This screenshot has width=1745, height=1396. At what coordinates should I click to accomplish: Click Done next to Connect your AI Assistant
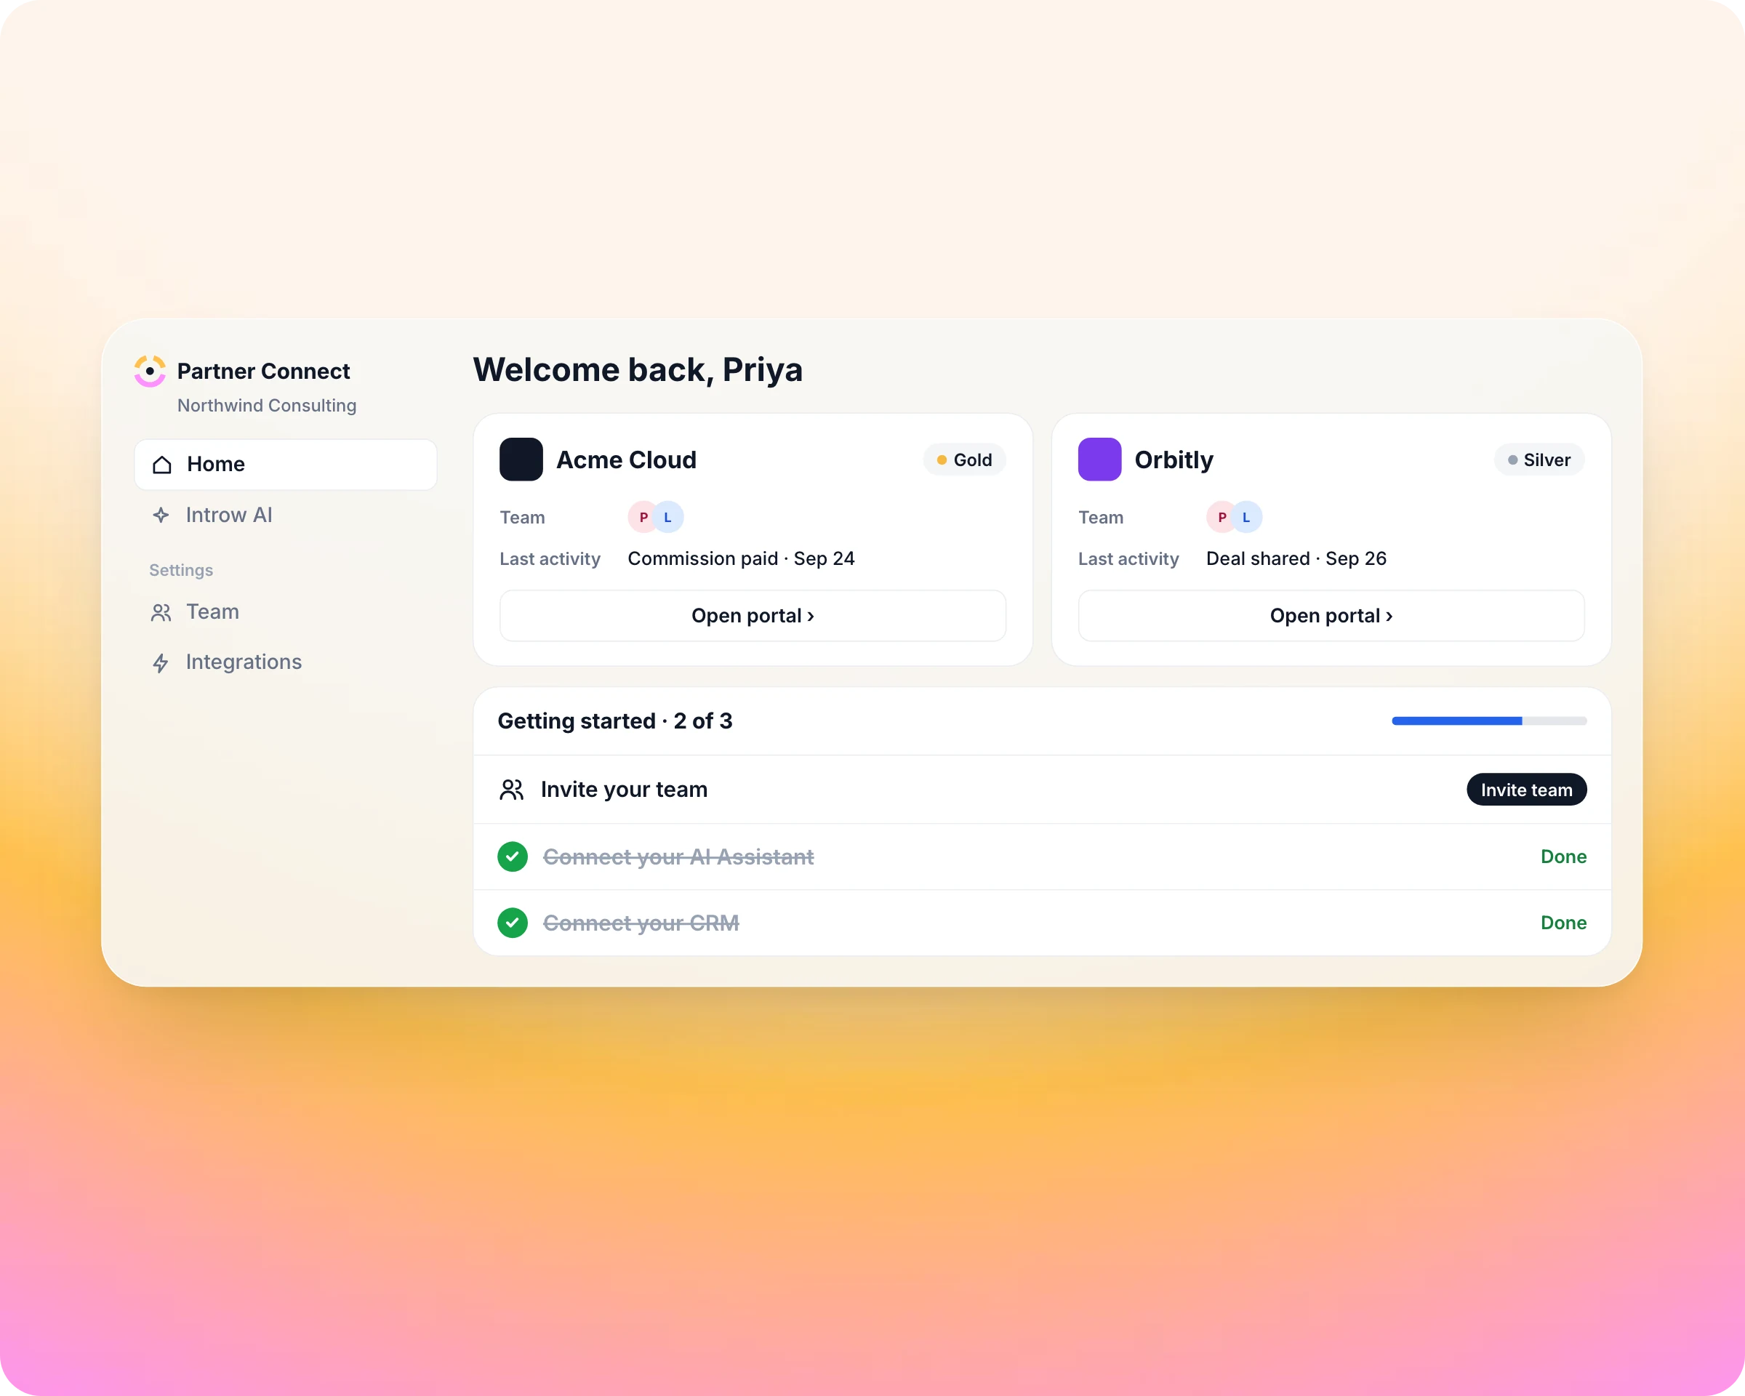[1564, 857]
